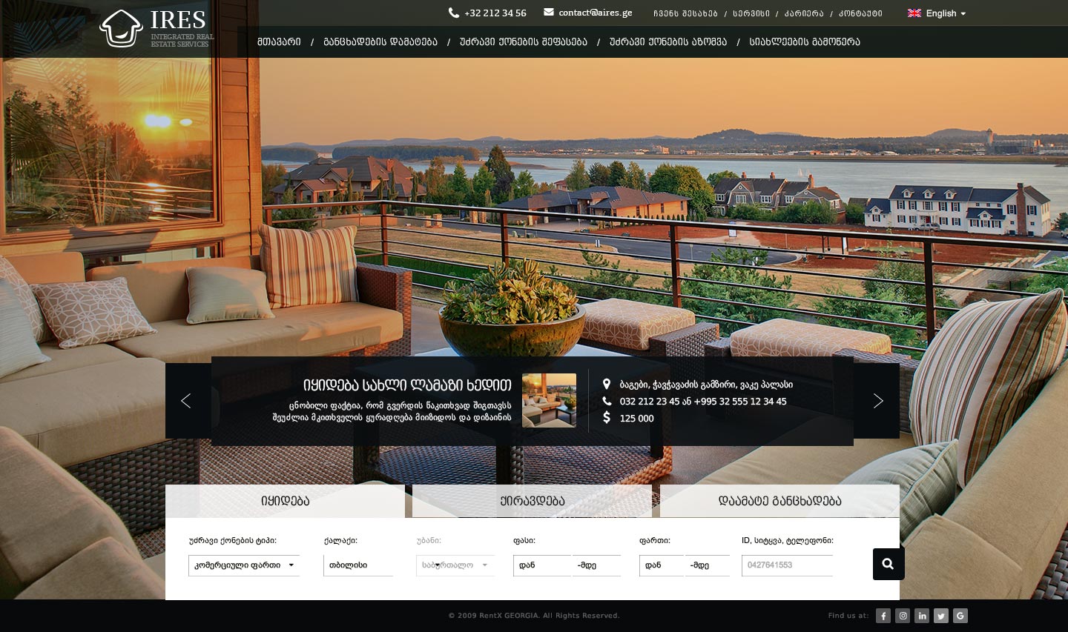
Task: Click the area დან field
Action: tap(661, 565)
